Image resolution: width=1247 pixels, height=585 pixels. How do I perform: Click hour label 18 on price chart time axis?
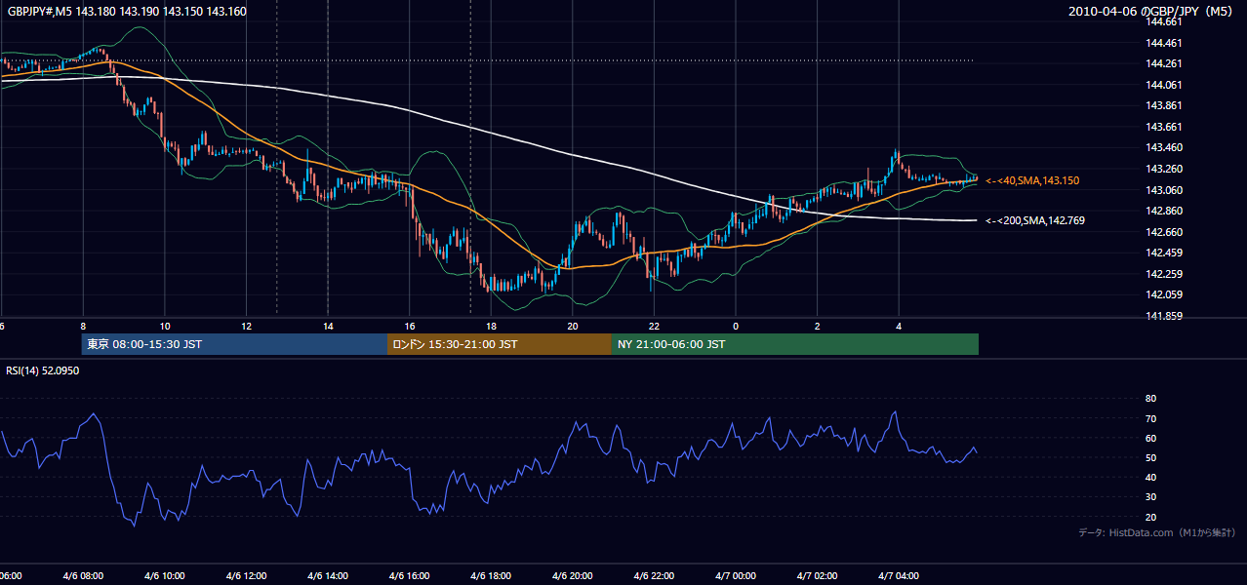[x=491, y=327]
